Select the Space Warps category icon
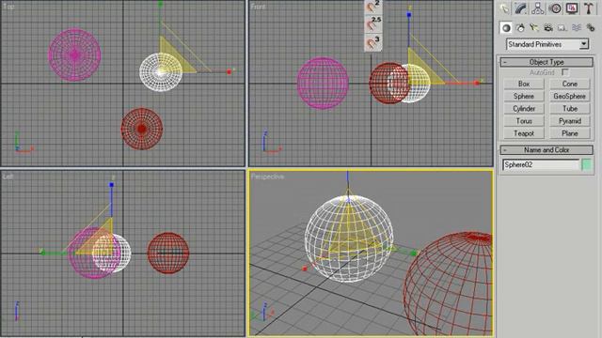The width and height of the screenshot is (602, 338). [x=577, y=27]
